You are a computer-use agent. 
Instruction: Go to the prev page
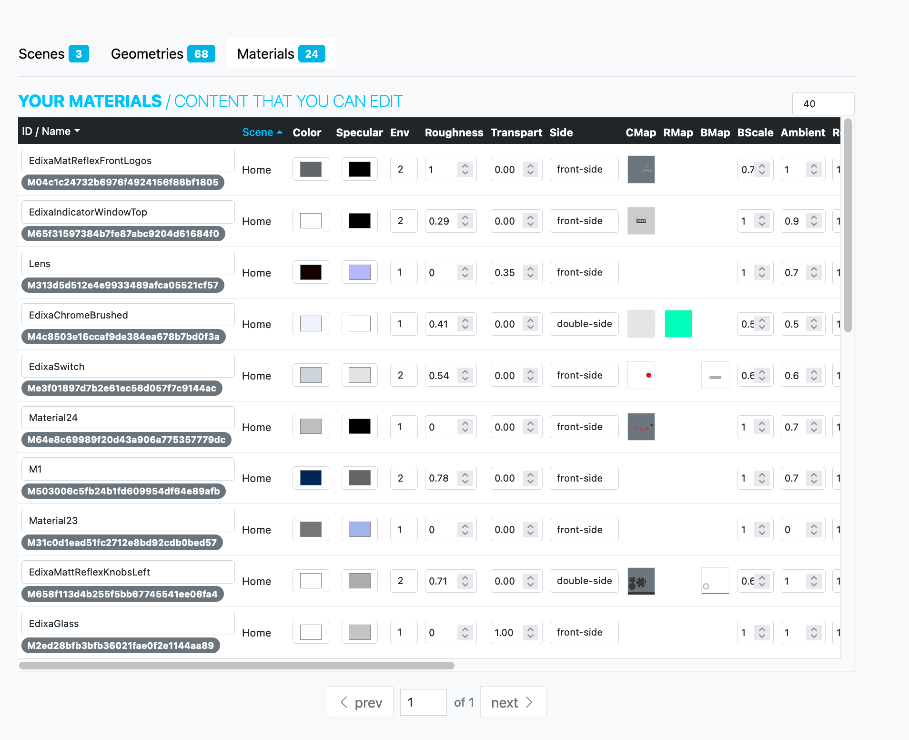click(x=360, y=702)
